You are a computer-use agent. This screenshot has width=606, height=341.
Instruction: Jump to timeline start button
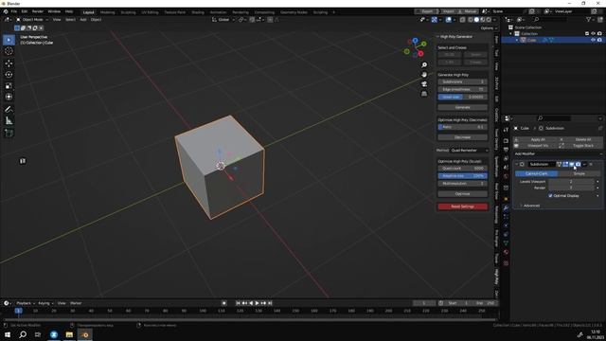tap(238, 303)
